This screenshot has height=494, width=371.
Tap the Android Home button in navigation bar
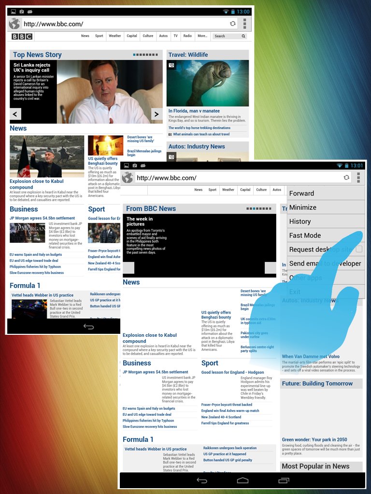pyautogui.click(x=243, y=480)
